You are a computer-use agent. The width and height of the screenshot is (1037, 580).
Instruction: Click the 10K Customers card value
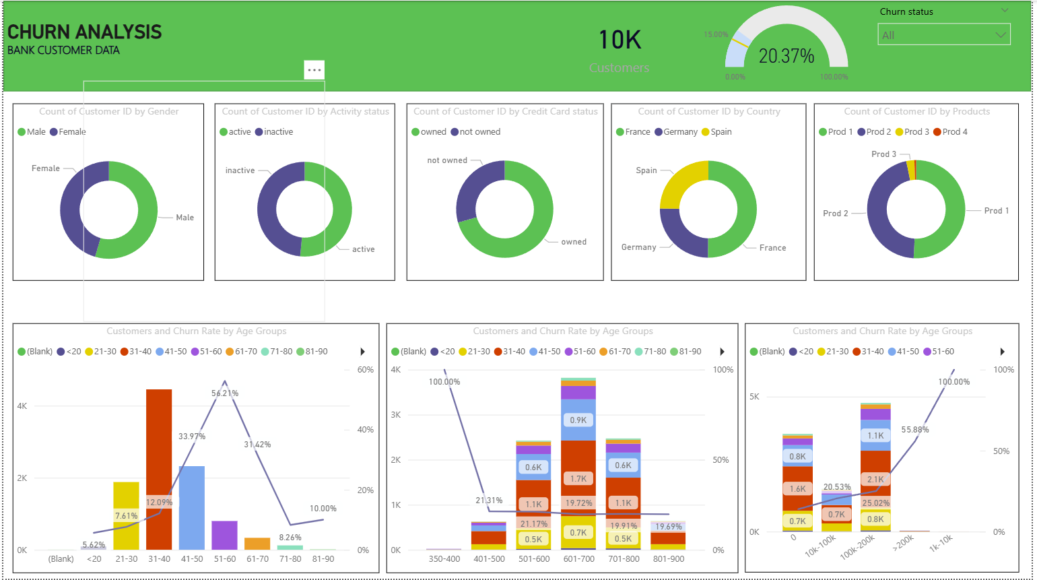click(620, 40)
